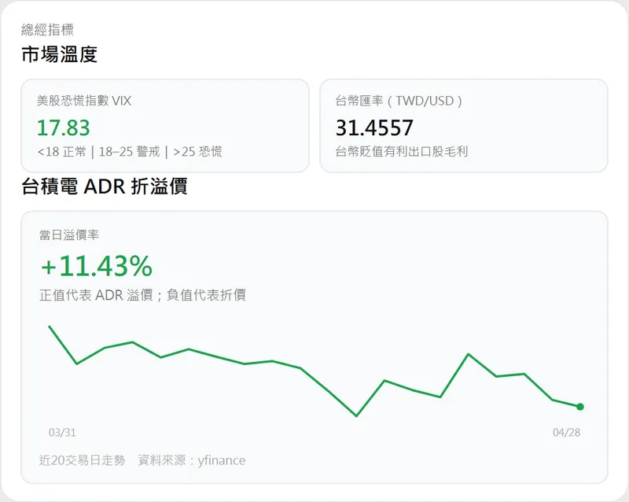This screenshot has width=629, height=502.
Task: Click the 台幣匯率 (TWD/USD) label
Action: pos(399,101)
